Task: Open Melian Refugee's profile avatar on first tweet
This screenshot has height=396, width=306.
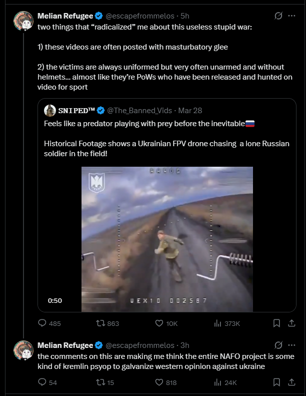Action: tap(23, 21)
